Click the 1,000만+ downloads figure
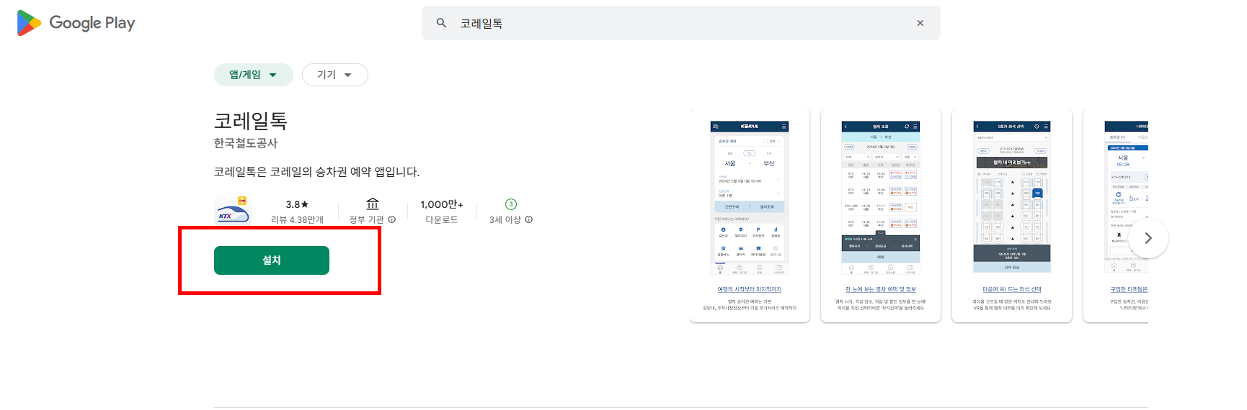The height and width of the screenshot is (410, 1247). coord(442,204)
